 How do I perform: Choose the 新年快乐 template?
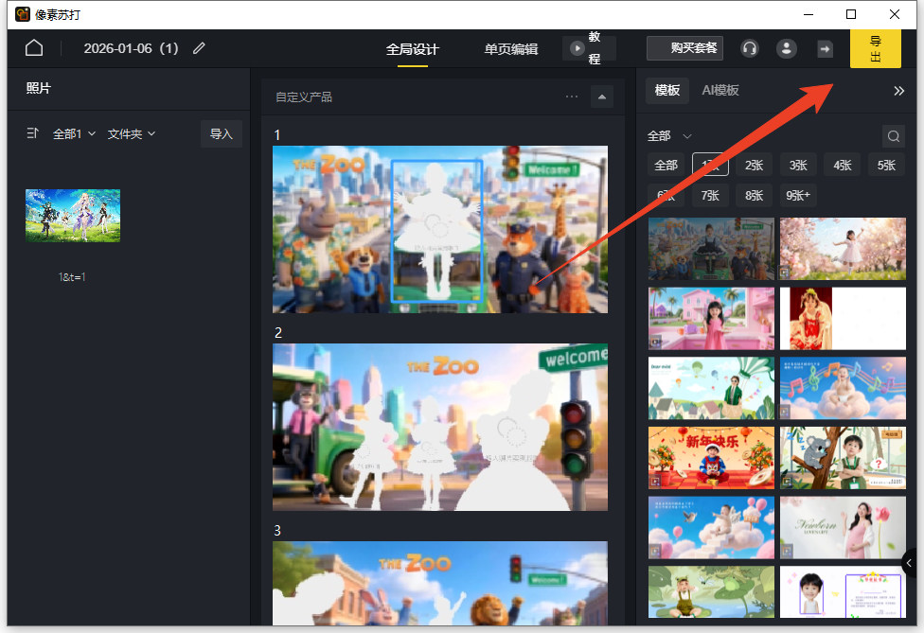coord(711,458)
